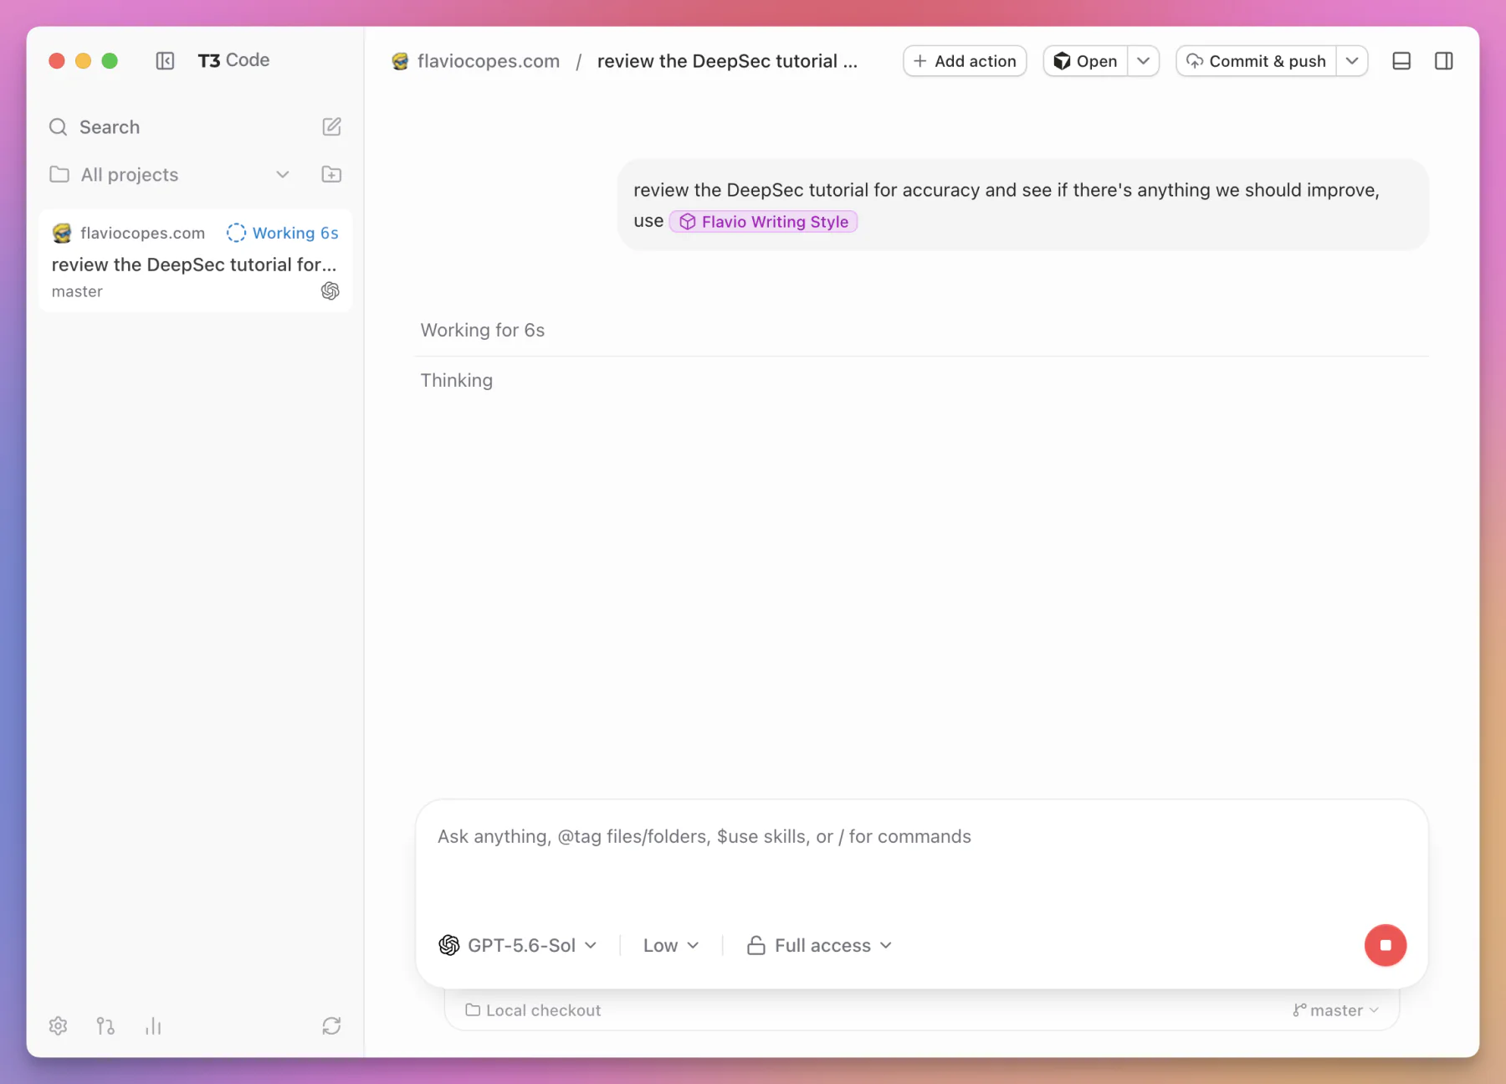Expand the All projects chevron
Viewport: 1506px width, 1084px height.
(283, 174)
